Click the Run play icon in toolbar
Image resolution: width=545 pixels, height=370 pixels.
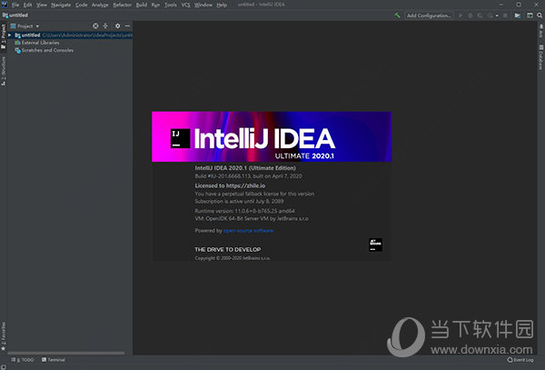(x=461, y=15)
